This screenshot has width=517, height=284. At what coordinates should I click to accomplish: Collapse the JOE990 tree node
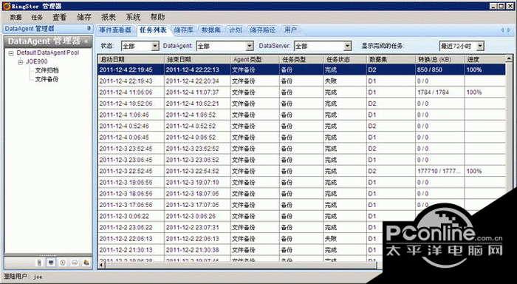point(21,61)
